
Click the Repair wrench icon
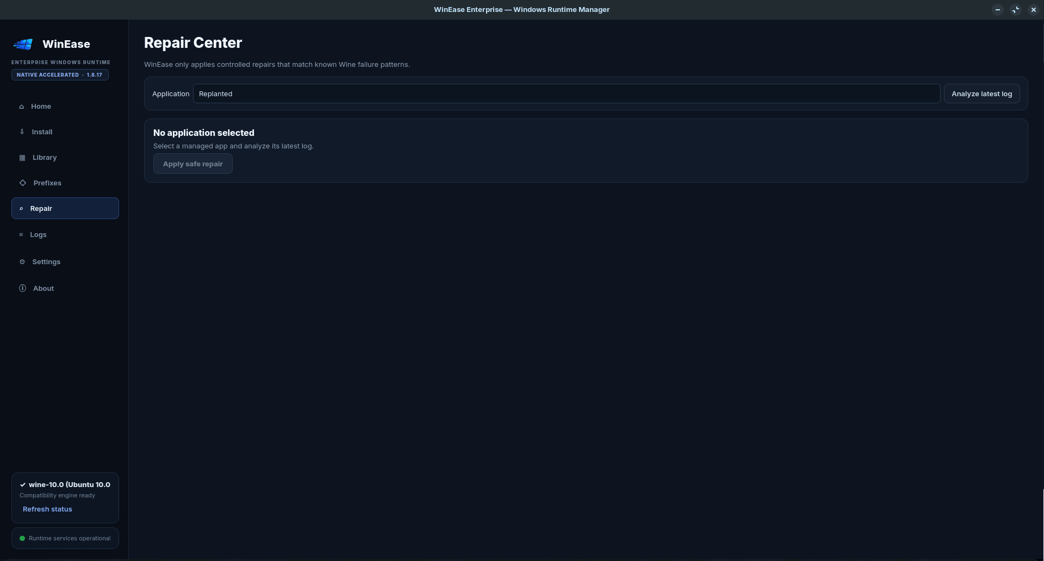click(21, 208)
